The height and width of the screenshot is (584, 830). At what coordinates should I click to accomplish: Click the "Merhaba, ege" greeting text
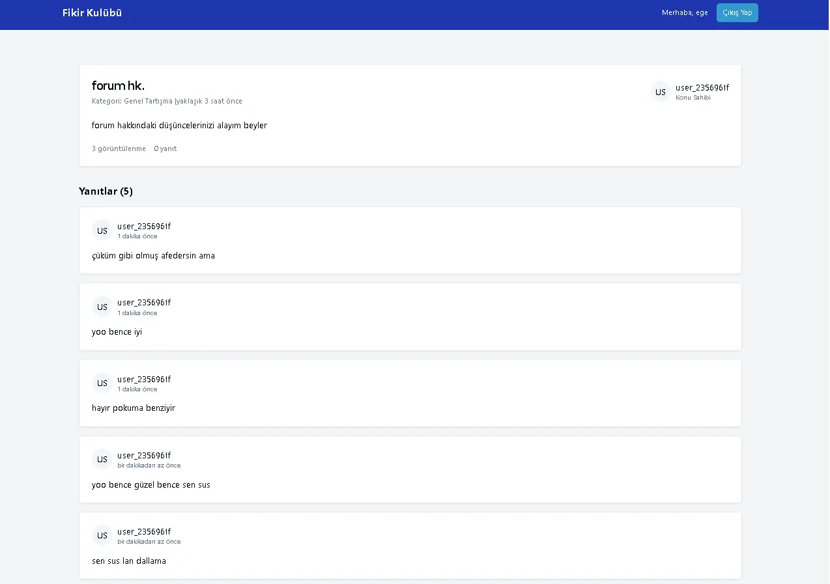[684, 13]
